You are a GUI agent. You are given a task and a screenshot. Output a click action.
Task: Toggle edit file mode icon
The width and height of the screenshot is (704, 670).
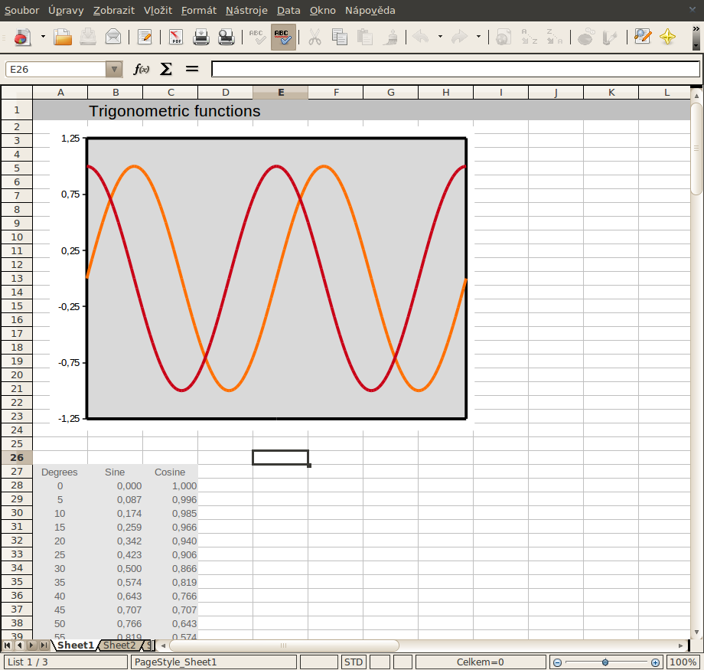(144, 37)
